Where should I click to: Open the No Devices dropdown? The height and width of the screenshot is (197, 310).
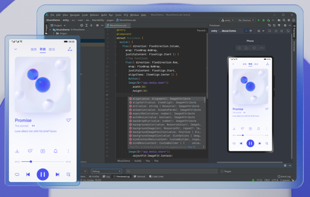point(246,20)
